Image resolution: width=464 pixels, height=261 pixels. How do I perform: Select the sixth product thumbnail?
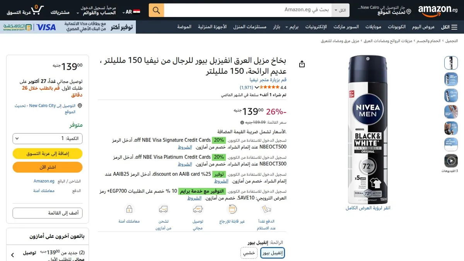tap(451, 144)
